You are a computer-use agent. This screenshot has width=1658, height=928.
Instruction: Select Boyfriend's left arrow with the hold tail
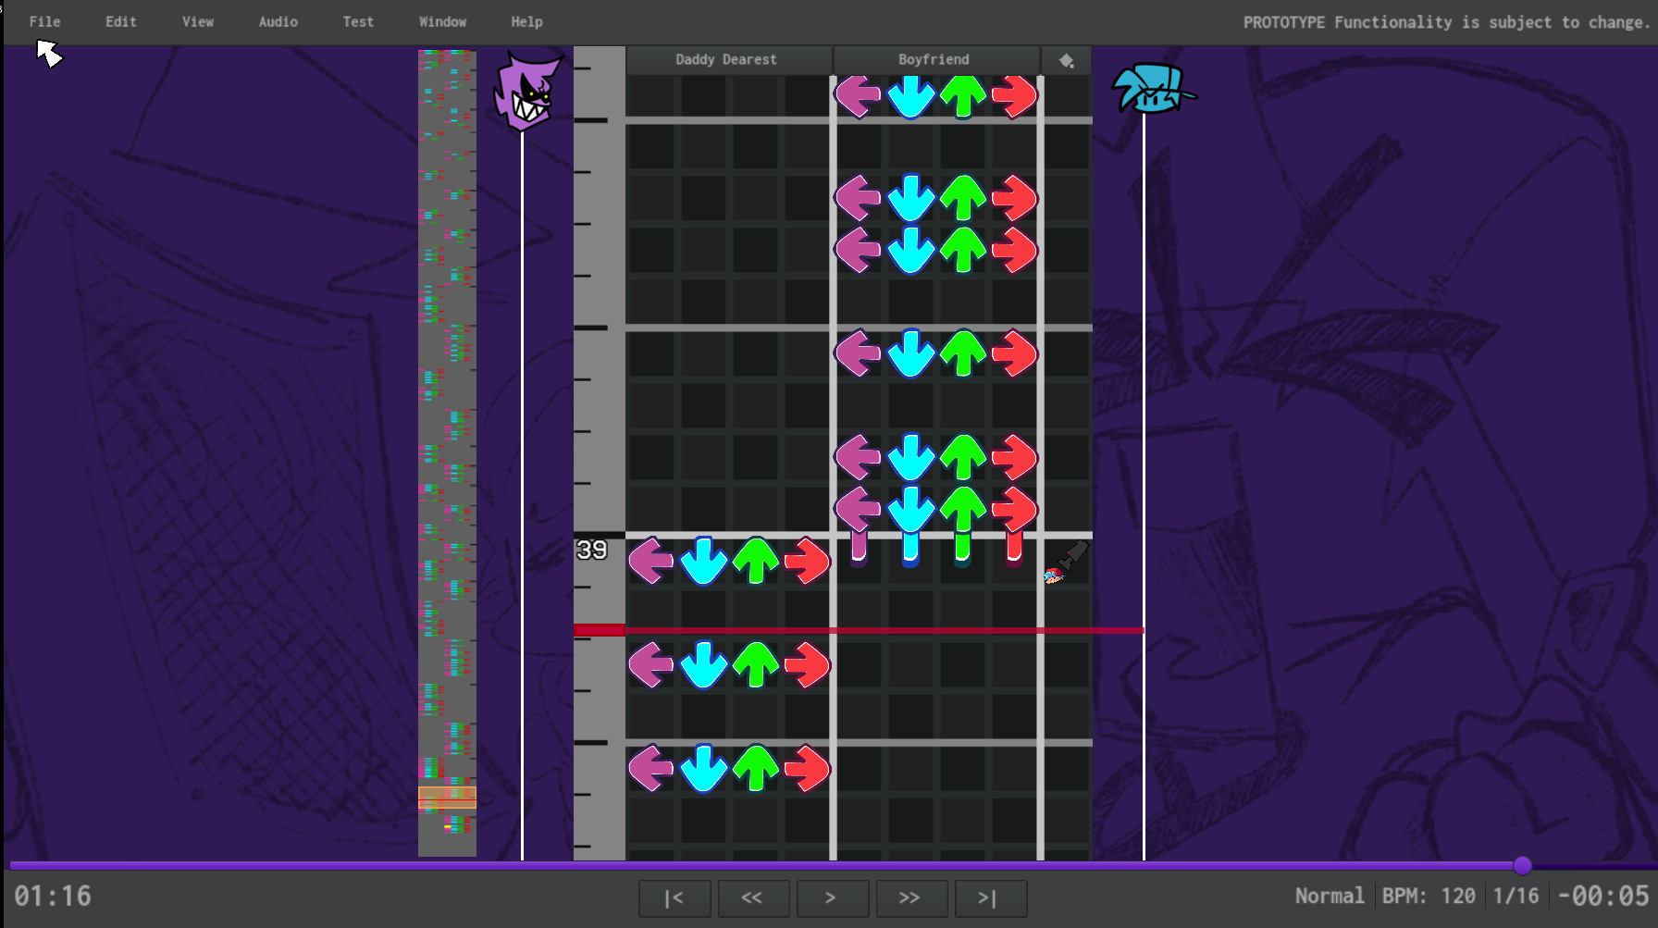click(859, 509)
